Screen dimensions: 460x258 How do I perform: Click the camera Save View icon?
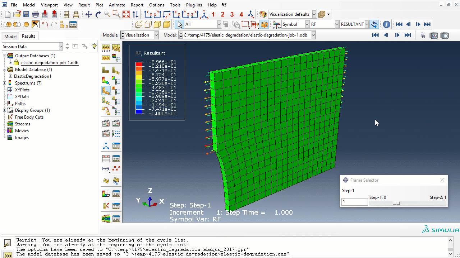(434, 35)
